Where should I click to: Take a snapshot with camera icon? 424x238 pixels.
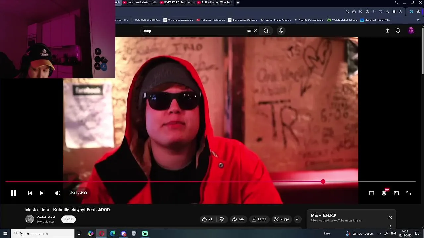click(x=354, y=12)
